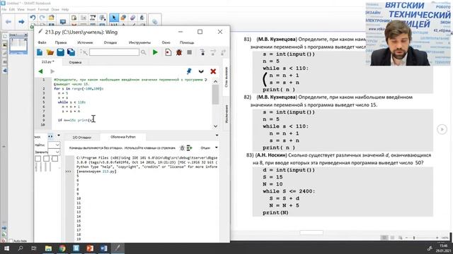The image size is (453, 254).
Task: Click the SMART Notebook Next Page arrow
Action: click(x=21, y=22)
